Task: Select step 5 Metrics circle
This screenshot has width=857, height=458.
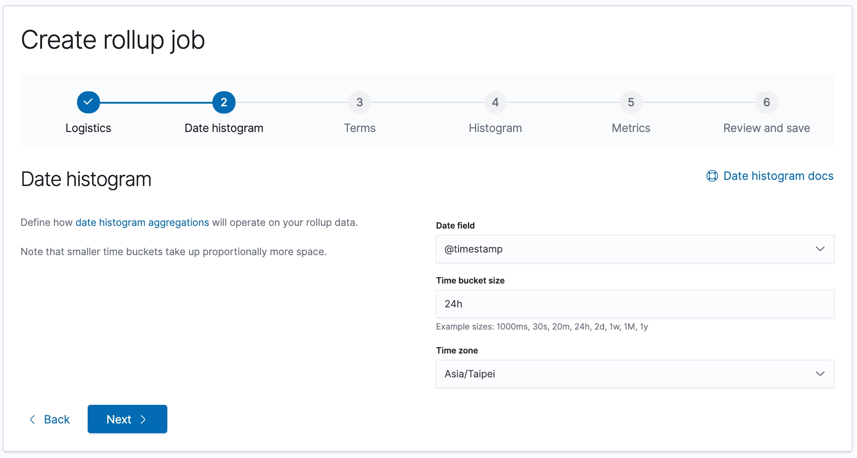Action: point(631,102)
